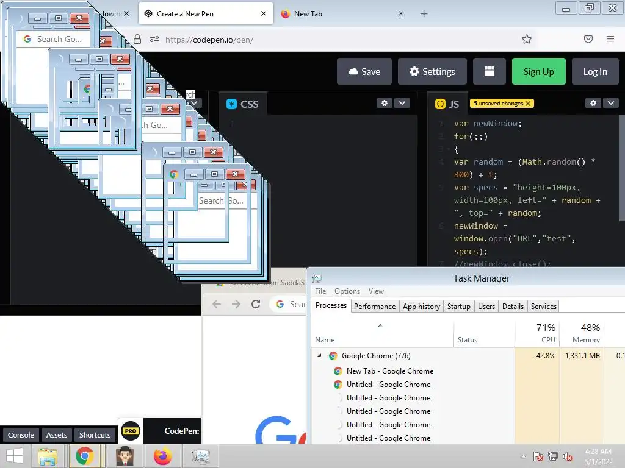Open Task Manager taskbar icon
The width and height of the screenshot is (625, 468).
click(x=200, y=456)
